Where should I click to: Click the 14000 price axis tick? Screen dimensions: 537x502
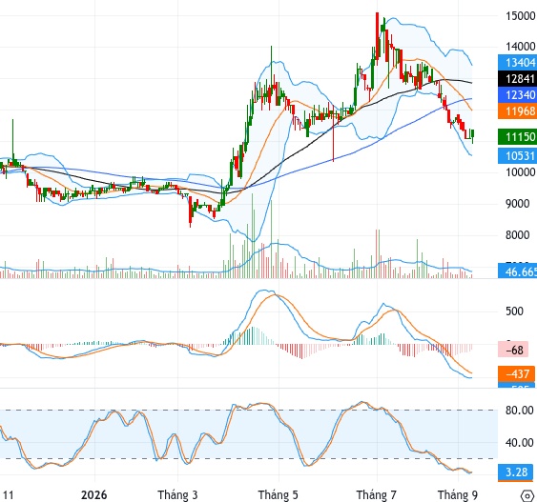[x=520, y=46]
